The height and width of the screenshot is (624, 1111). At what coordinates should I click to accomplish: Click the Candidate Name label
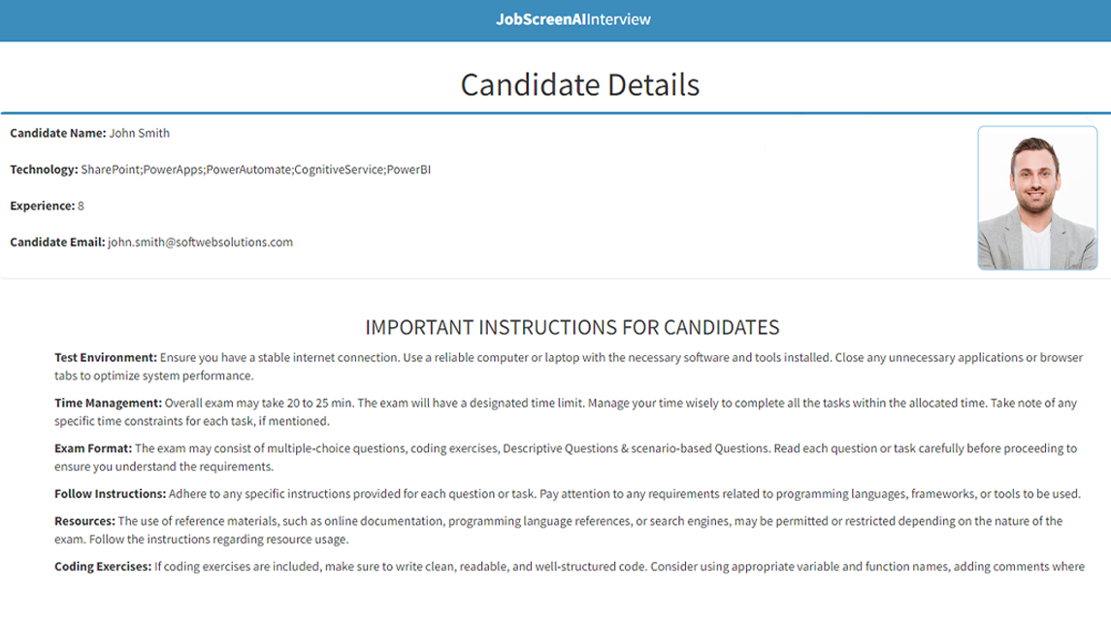click(x=57, y=133)
